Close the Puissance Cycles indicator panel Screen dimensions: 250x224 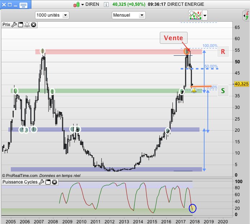coord(54,182)
